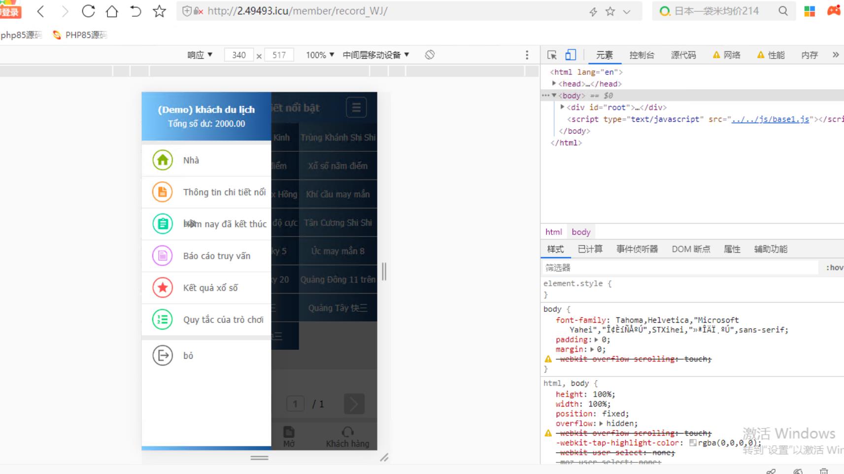Click the viewport width input field
The width and height of the screenshot is (844, 474).
[238, 55]
